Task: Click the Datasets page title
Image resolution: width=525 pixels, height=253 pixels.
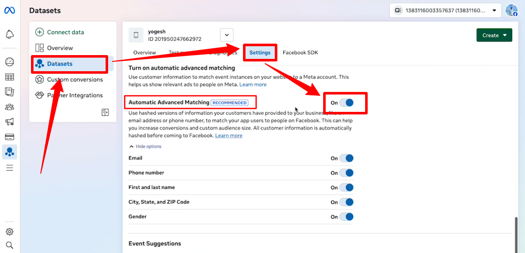Action: (x=45, y=11)
